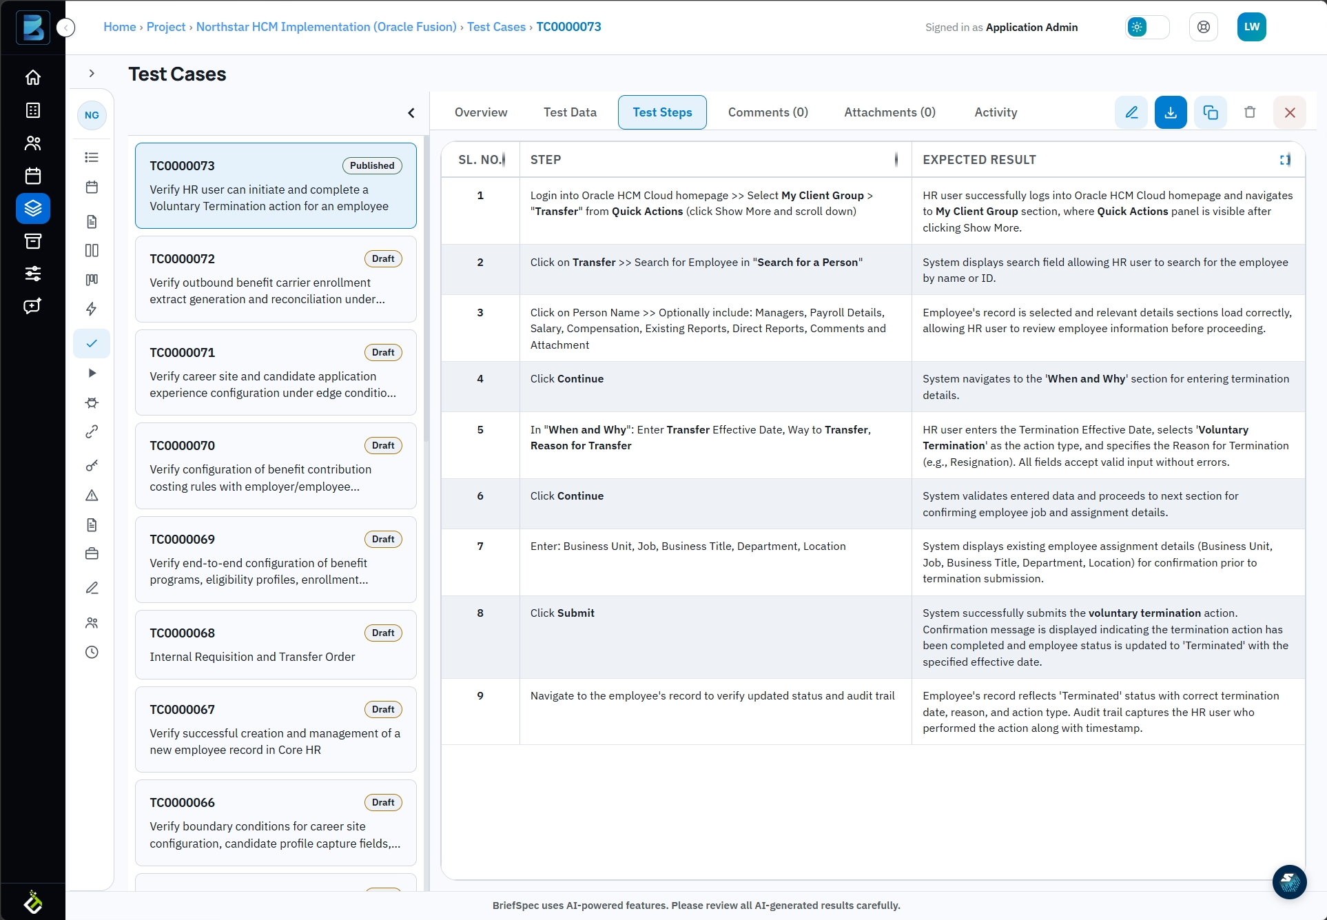
Task: Open the play triangle project icon
Action: [92, 373]
